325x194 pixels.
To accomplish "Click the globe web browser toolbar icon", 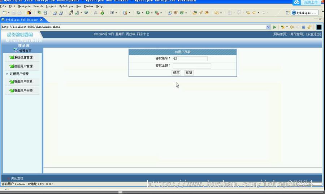I will tap(86, 13).
